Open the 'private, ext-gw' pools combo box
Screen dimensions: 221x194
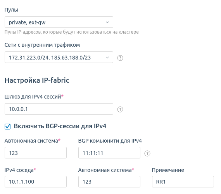tap(59, 22)
